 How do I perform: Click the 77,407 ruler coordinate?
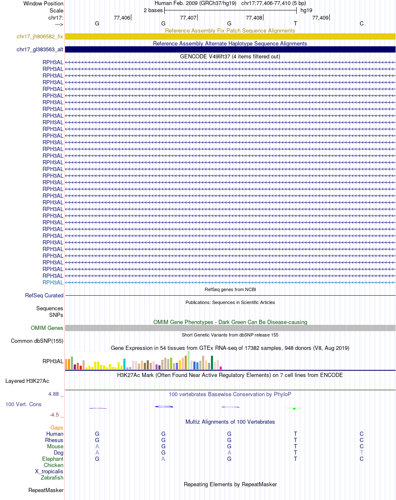click(188, 18)
